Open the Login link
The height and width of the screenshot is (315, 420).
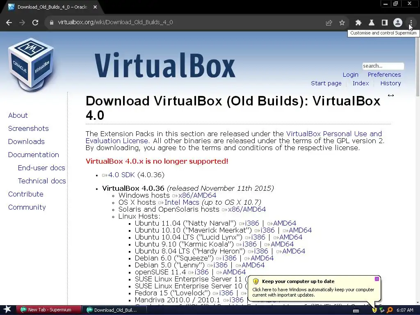[x=350, y=75]
